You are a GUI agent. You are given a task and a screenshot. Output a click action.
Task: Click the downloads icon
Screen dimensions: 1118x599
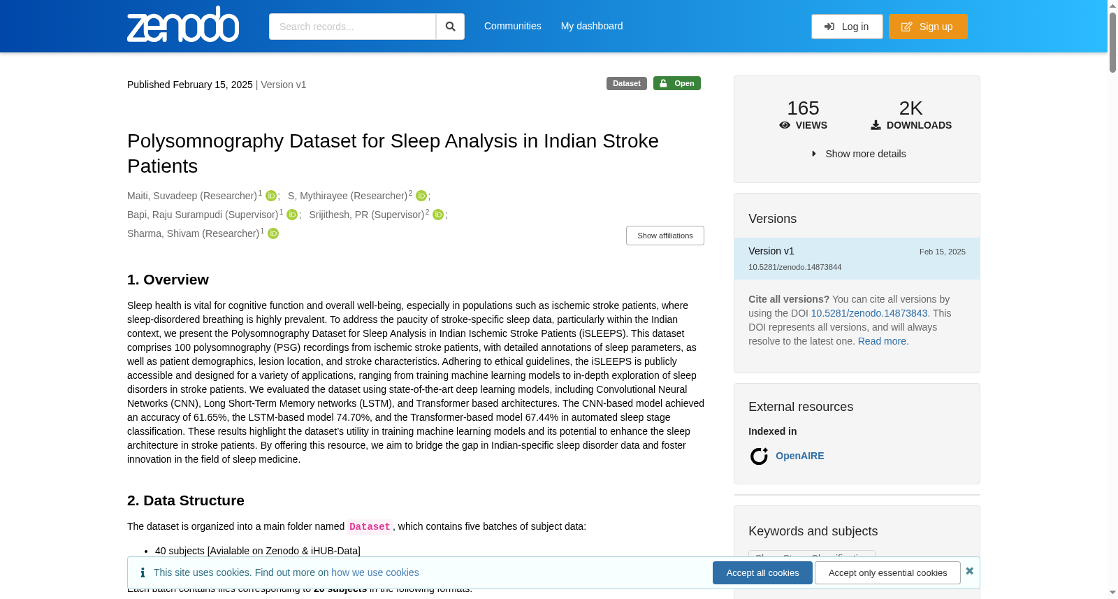(x=876, y=125)
